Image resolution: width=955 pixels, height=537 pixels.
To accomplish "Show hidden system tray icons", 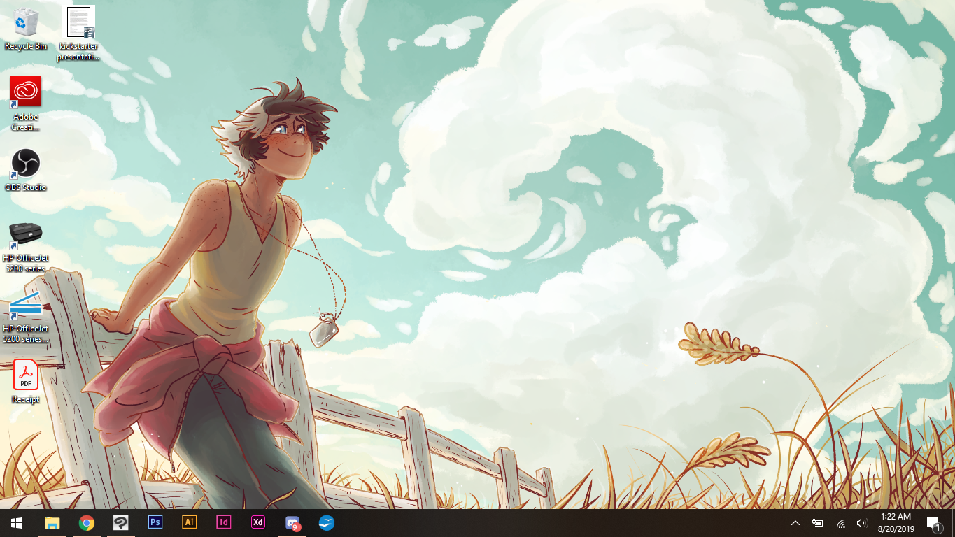I will [795, 523].
